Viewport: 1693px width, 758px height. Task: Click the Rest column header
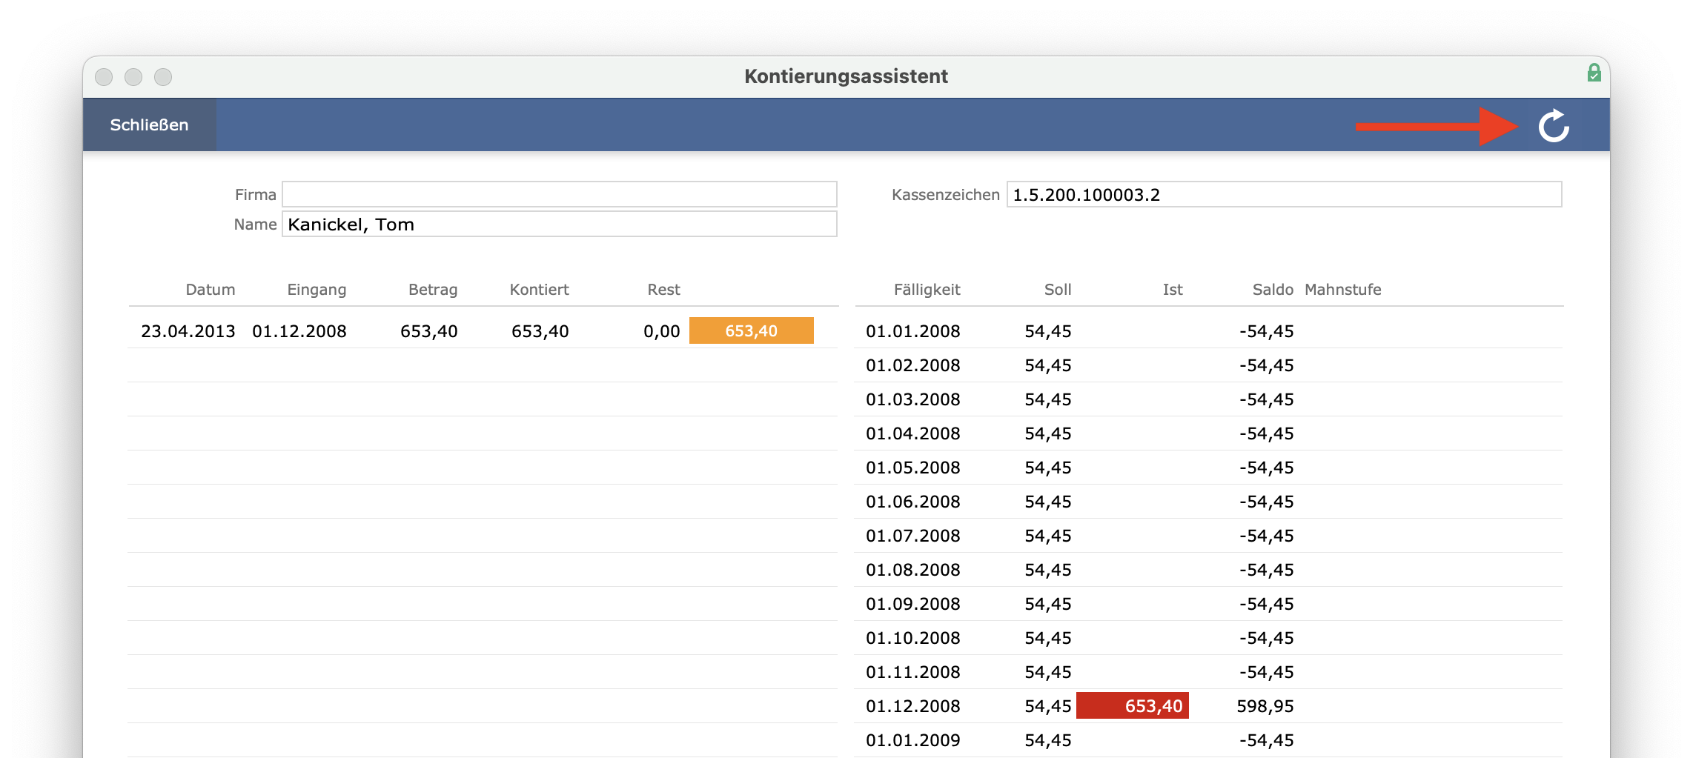(x=663, y=290)
